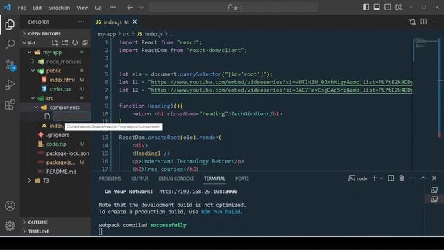Open Run and Debug view
Screen dimensions: 444x250
coord(10,85)
